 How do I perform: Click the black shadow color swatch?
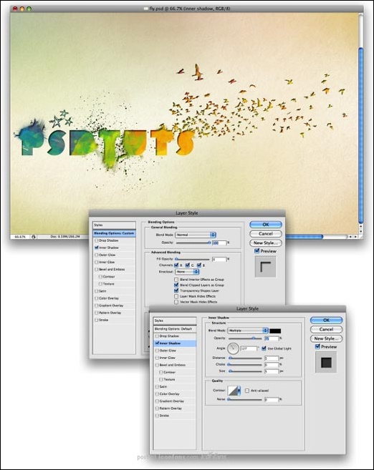(275, 331)
